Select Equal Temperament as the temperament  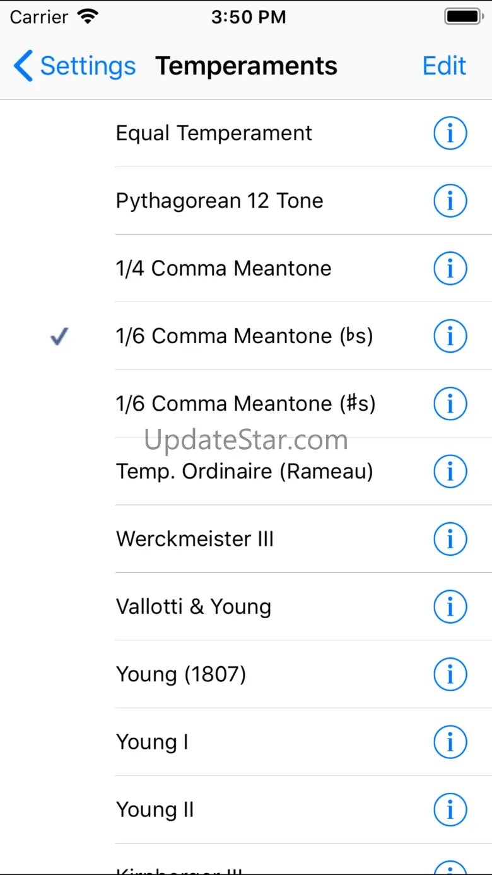(x=214, y=134)
